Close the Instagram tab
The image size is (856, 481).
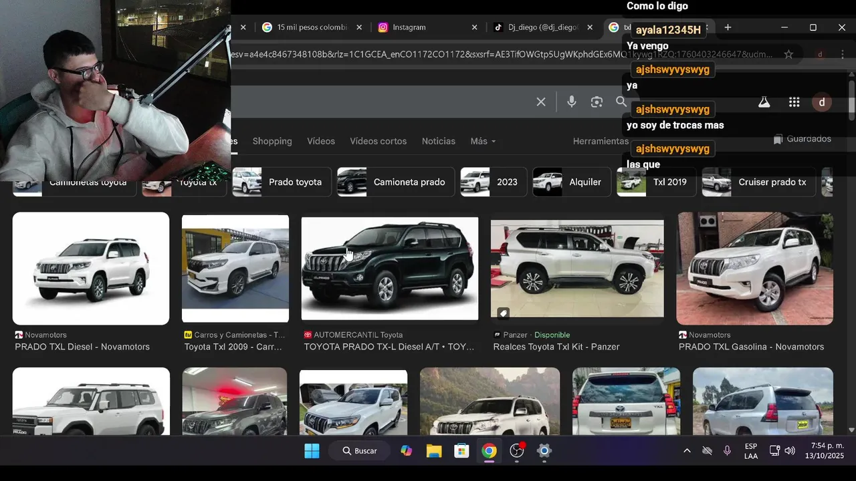coord(474,27)
